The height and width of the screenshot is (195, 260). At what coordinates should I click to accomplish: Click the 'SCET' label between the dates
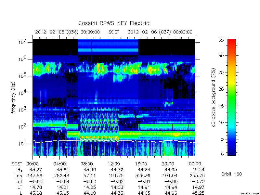coord(114,32)
